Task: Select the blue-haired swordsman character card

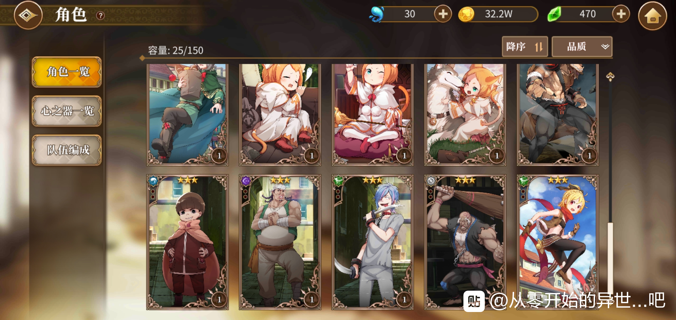Action: point(372,242)
